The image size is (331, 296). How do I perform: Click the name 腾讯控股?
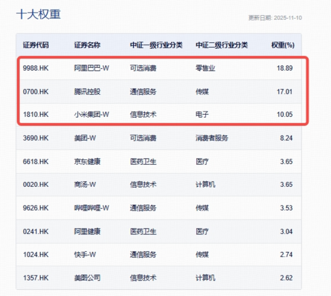pyautogui.click(x=87, y=92)
